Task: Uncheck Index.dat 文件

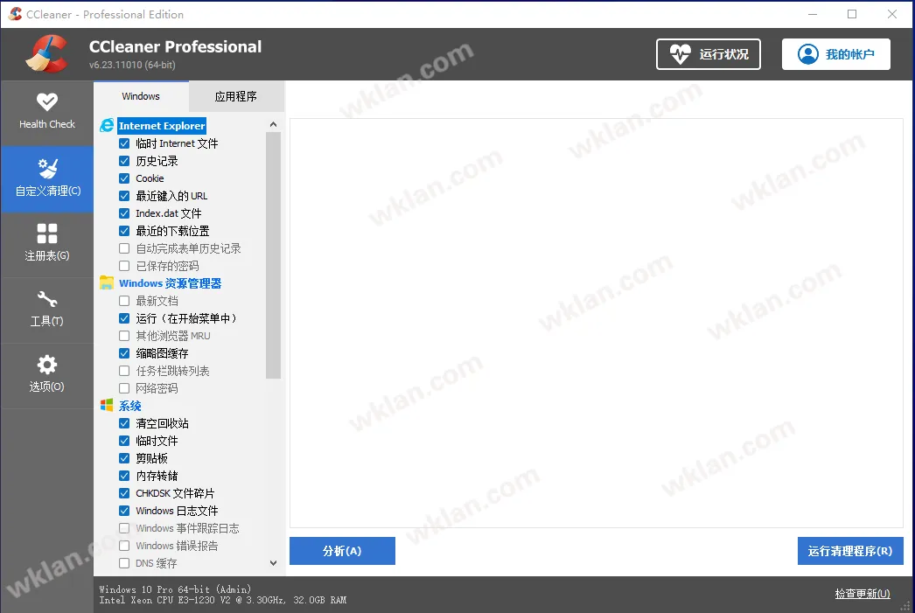Action: (x=124, y=213)
